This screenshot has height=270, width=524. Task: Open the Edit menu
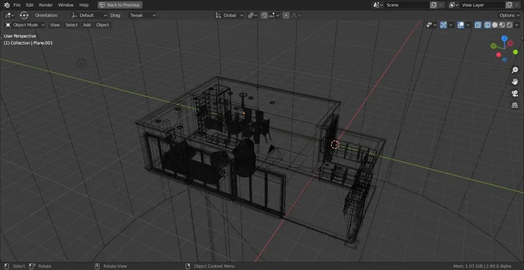(x=30, y=5)
